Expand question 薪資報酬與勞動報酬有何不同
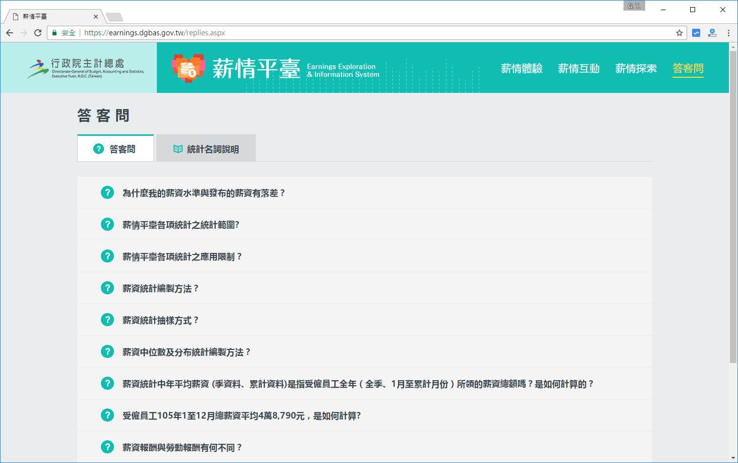738x463 pixels. coord(182,447)
